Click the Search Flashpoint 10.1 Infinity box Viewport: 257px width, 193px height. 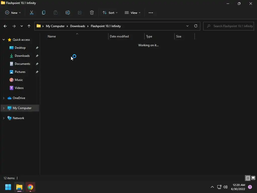(x=229, y=26)
